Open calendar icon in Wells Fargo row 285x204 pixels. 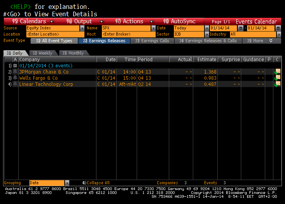(x=277, y=78)
